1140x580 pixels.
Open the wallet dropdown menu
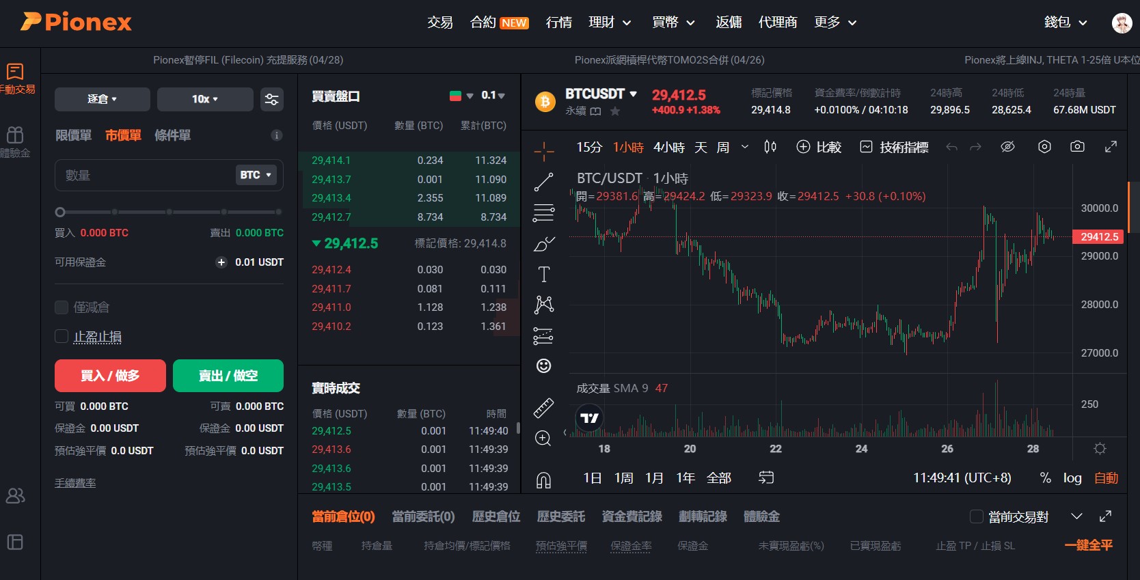tap(1065, 23)
